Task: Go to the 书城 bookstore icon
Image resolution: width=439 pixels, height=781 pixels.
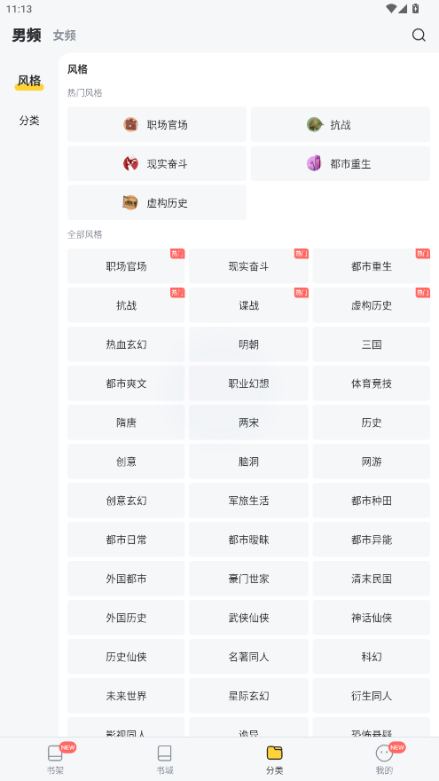Action: [164, 753]
